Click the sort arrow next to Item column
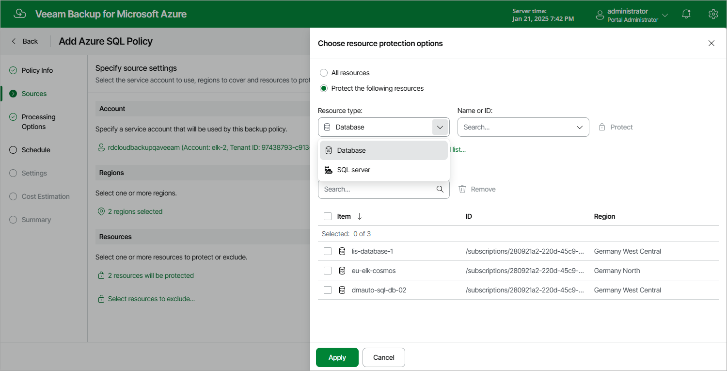 tap(360, 216)
